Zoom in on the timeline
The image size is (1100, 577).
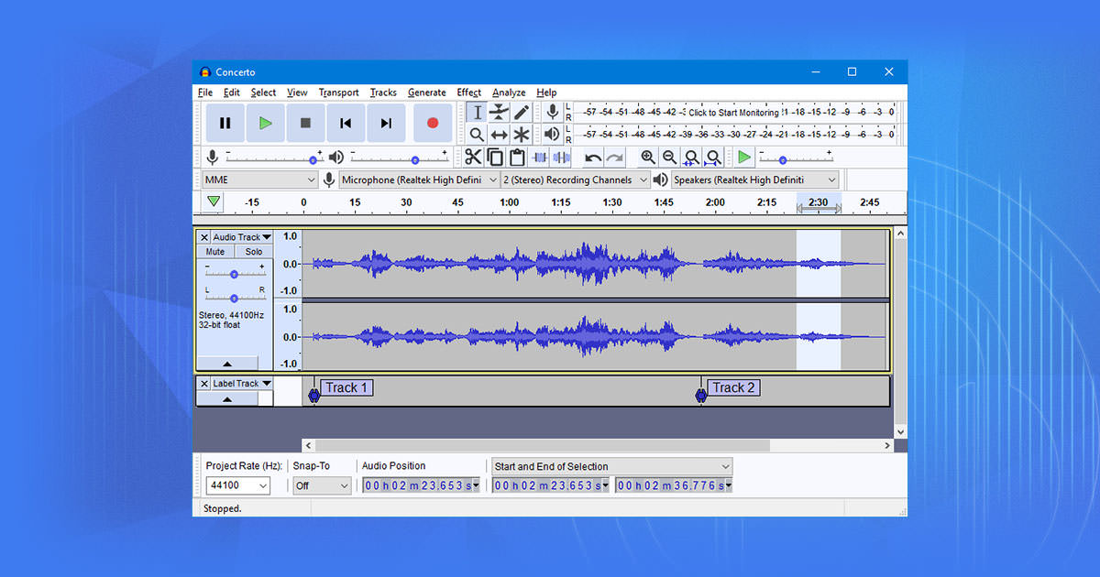point(648,158)
